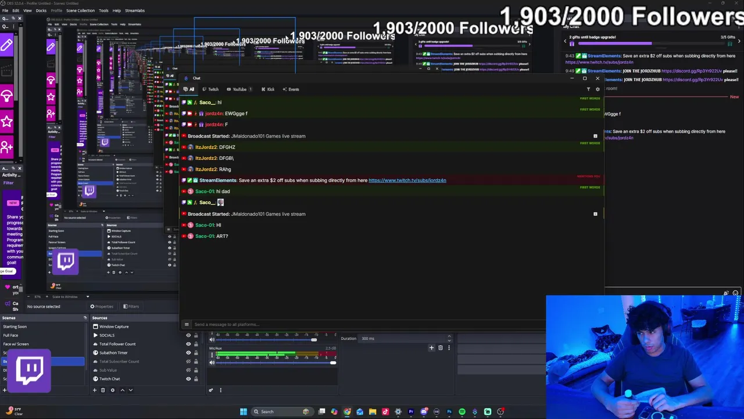Open the chat window filter icon
Image resolution: width=744 pixels, height=419 pixels.
pyautogui.click(x=588, y=89)
